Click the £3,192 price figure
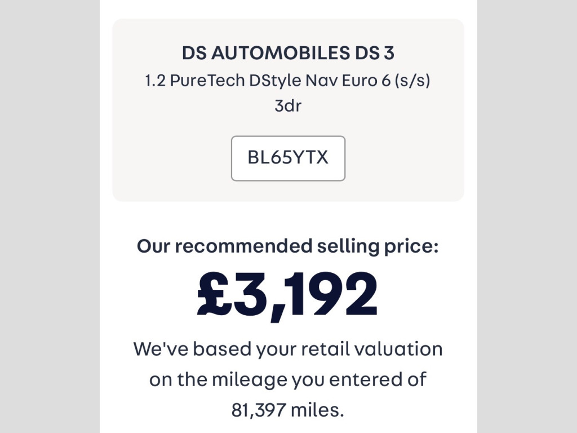The height and width of the screenshot is (433, 577). (x=287, y=295)
